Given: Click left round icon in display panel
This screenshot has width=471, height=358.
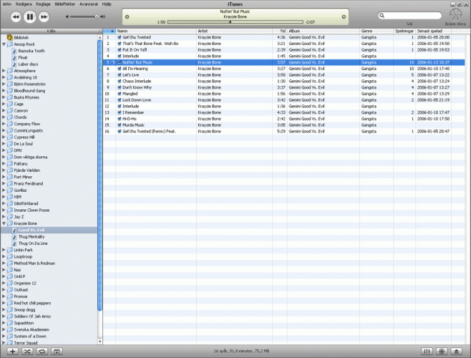Looking at the screenshot, I should tap(127, 17).
